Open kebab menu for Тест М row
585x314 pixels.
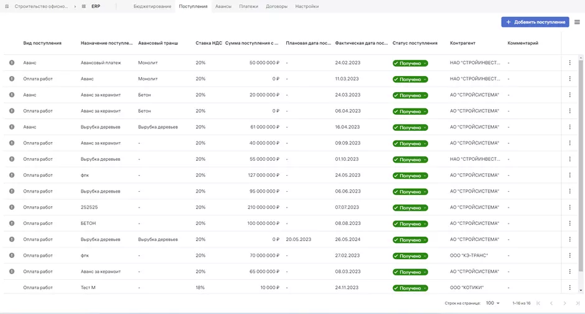click(x=569, y=288)
